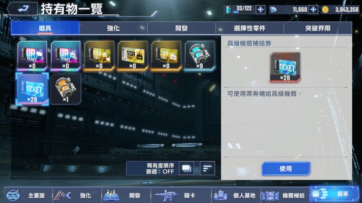Switch to the 選擇性零件 tab
The width and height of the screenshot is (362, 203).
[250, 28]
